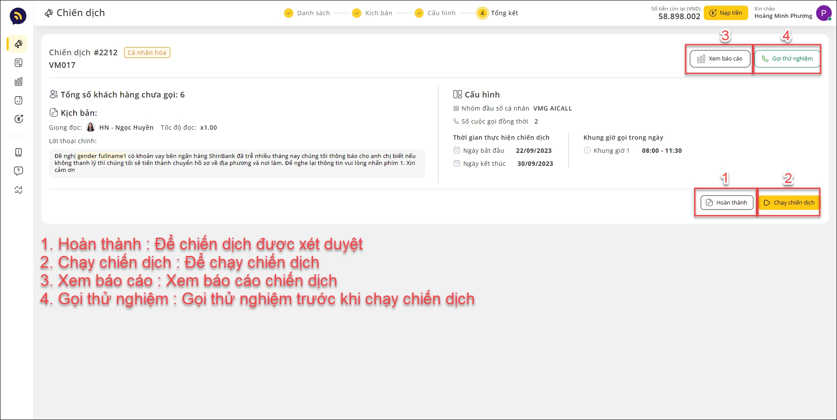Viewport: 837px width, 420px height.
Task: Select the Tổng kết step
Action: click(x=498, y=13)
